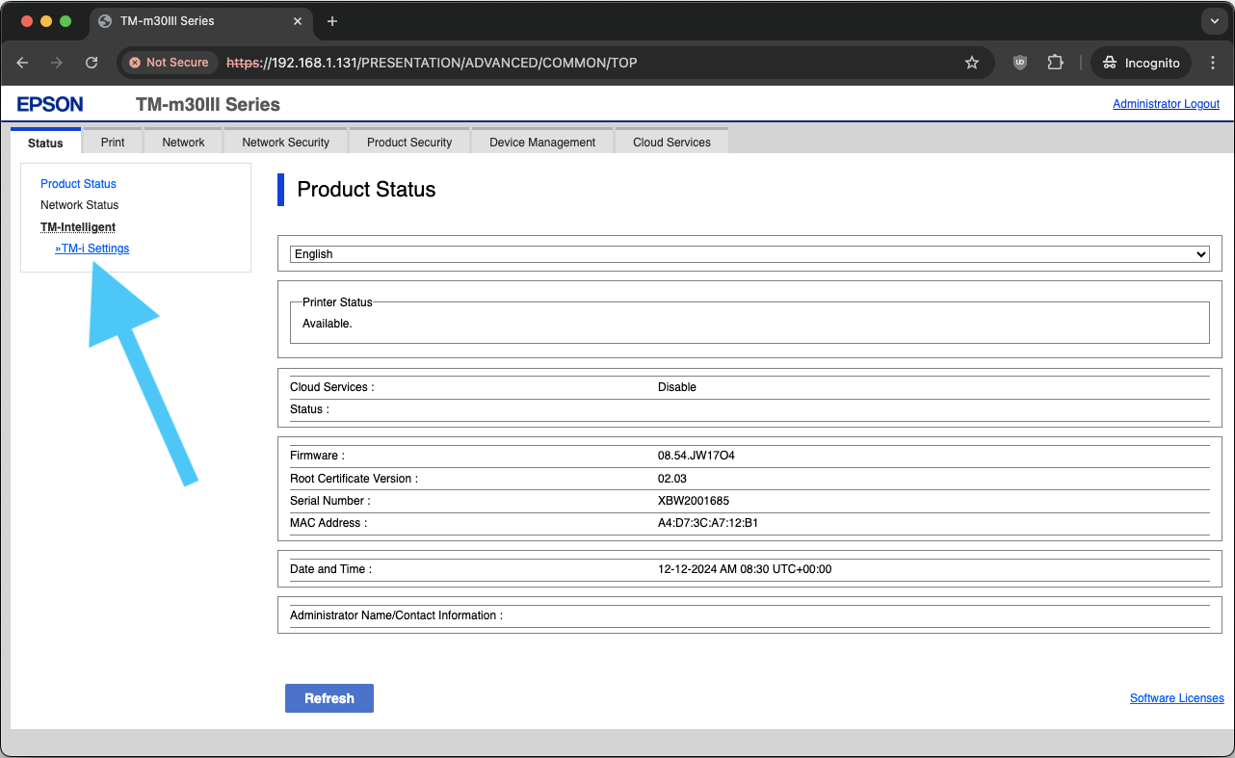
Task: Open the Product Security tab
Action: coord(409,142)
